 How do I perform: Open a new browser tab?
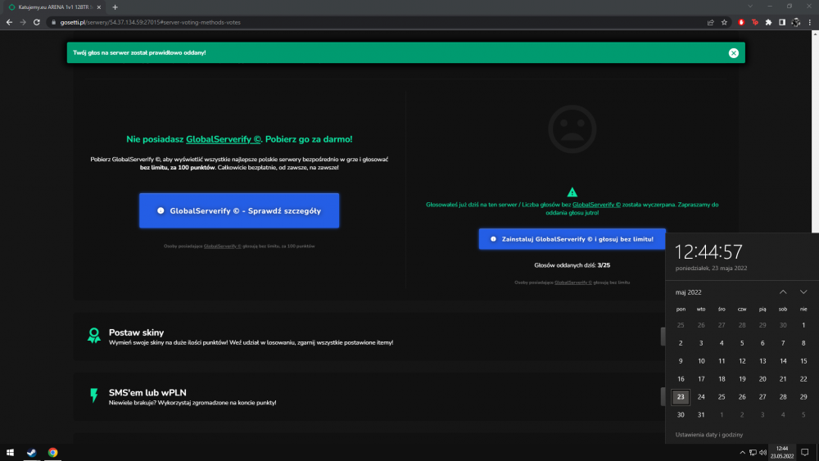click(x=115, y=7)
